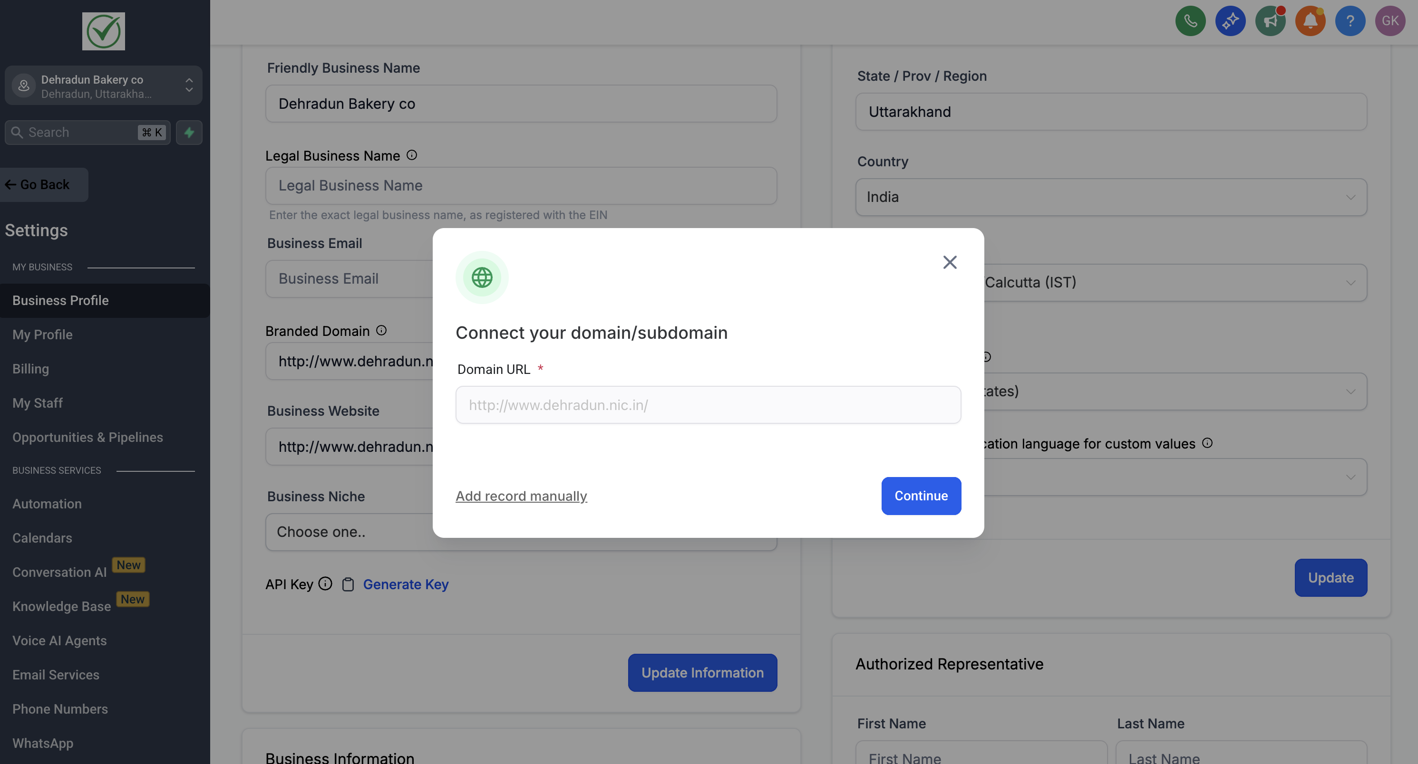Focus the Domain URL input field

[708, 405]
